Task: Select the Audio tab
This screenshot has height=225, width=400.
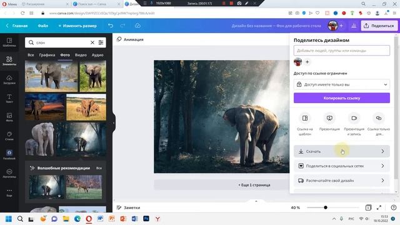Action: coord(97,55)
